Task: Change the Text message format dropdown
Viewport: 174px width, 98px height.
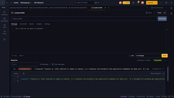Action: pos(22,56)
